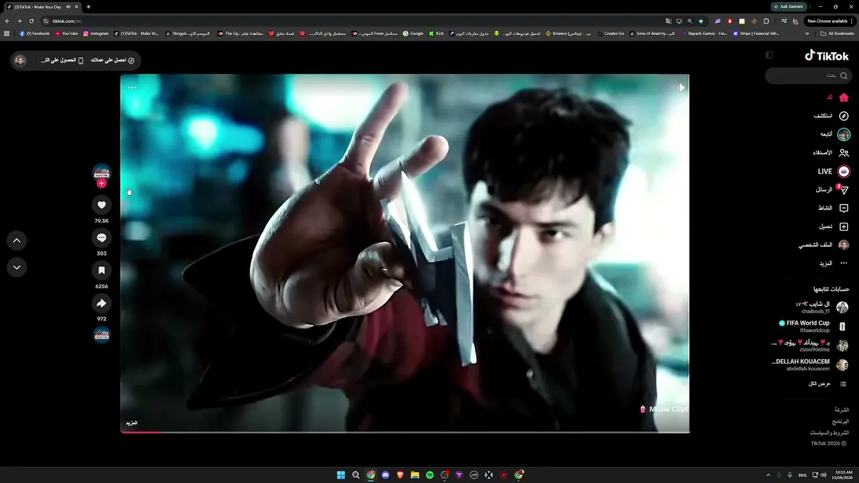The height and width of the screenshot is (483, 859).
Task: Switch the ENG input language
Action: point(803,475)
